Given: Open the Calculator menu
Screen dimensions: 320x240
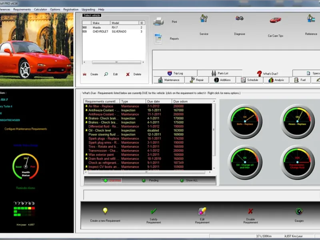Looking at the screenshot, I should [x=40, y=9].
